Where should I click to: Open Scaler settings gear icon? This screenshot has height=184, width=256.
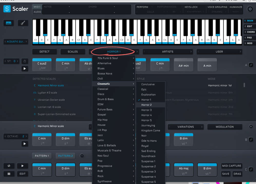point(250,9)
